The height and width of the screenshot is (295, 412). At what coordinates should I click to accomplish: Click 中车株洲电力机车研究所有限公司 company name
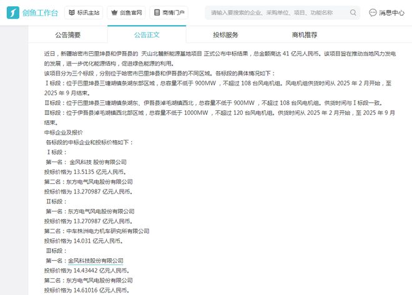point(108,231)
